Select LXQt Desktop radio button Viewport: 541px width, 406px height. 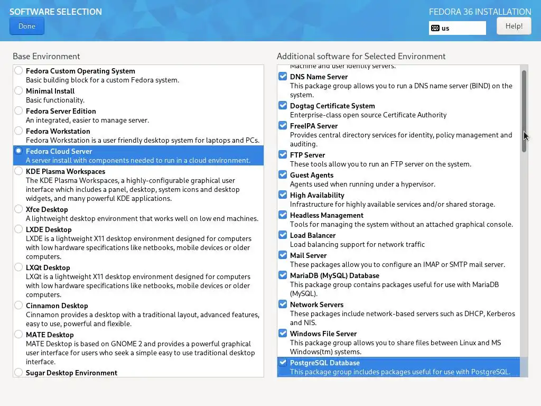pos(18,267)
